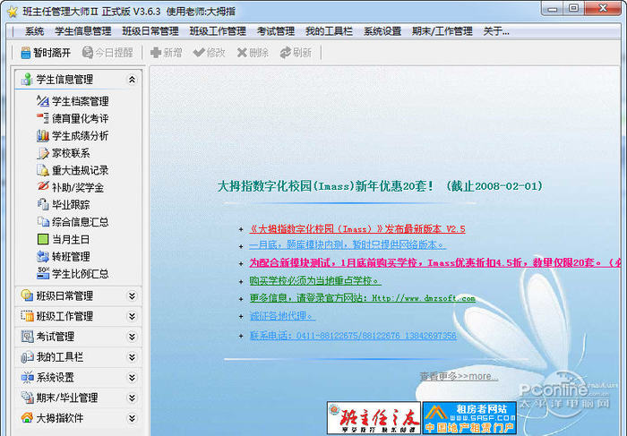Expand the 系统设置 section chevron
The height and width of the screenshot is (436, 627).
tap(132, 378)
